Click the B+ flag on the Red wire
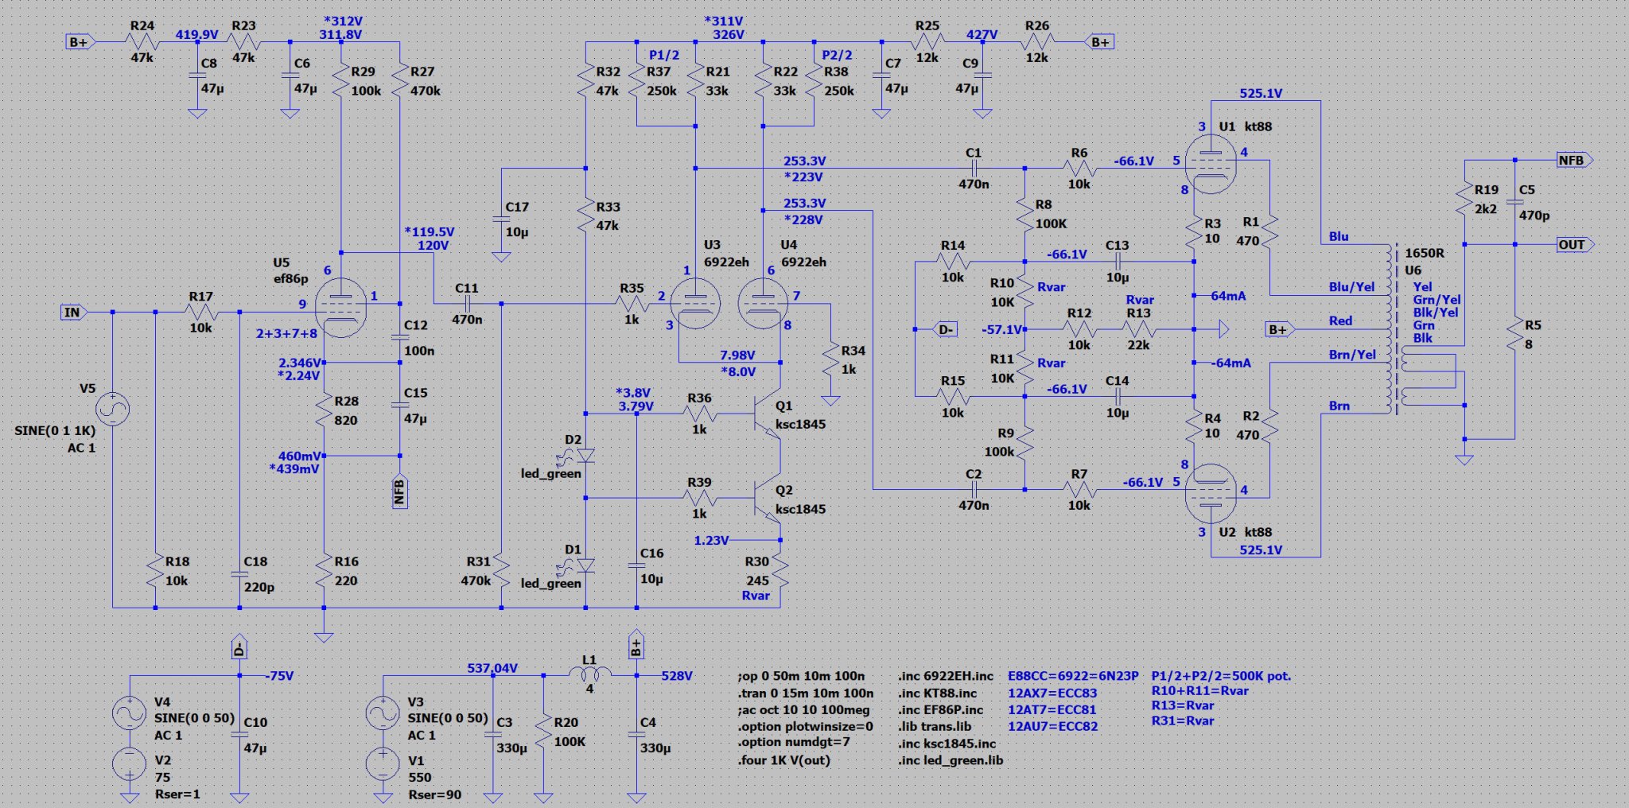1629x808 pixels. [x=1280, y=329]
